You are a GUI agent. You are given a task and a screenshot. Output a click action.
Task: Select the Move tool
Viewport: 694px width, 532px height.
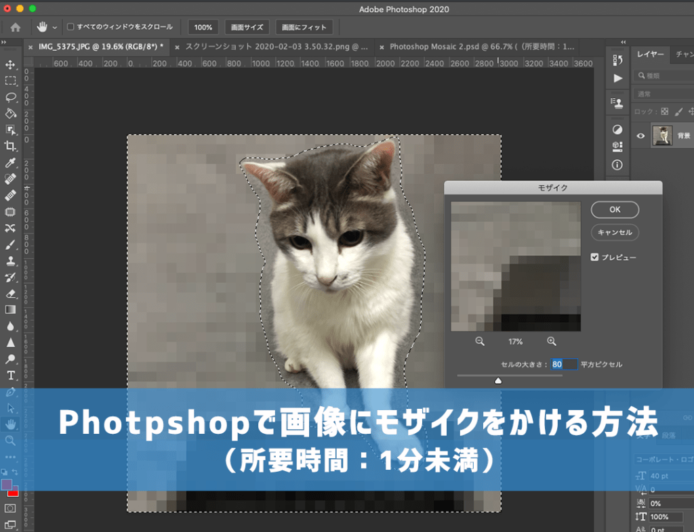(x=10, y=65)
